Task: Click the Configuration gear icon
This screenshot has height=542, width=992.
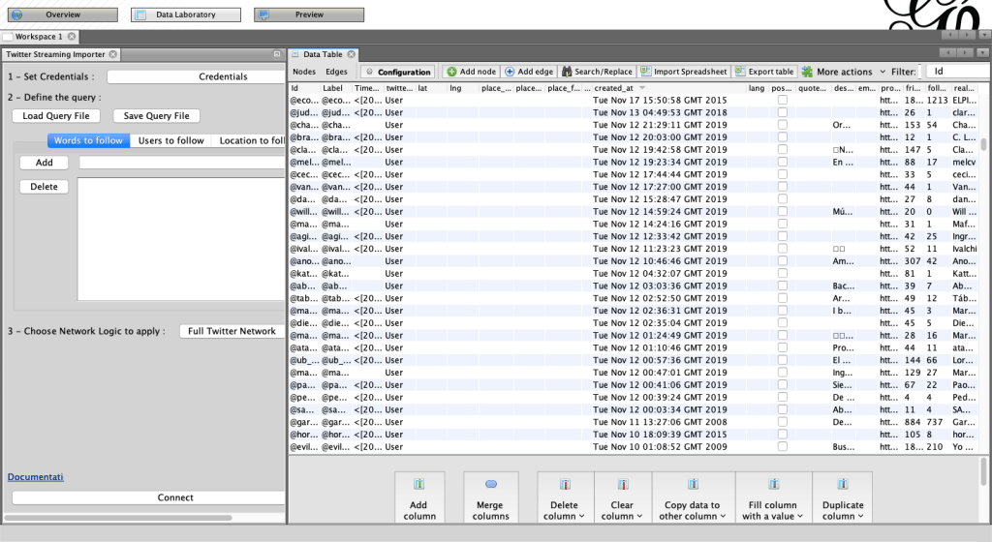Action: [x=369, y=72]
